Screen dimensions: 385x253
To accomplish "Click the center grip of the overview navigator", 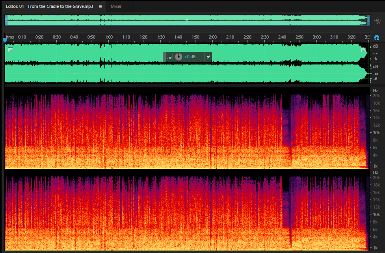I will click(x=187, y=20).
